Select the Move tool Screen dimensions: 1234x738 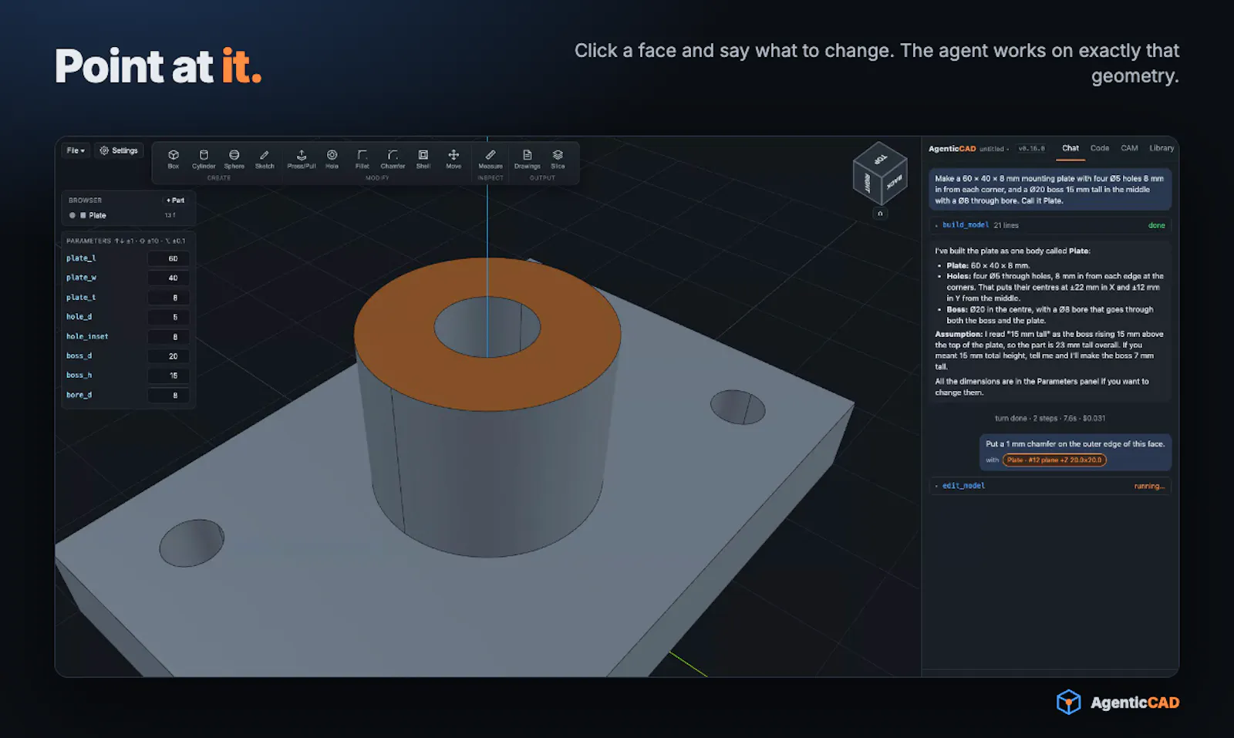[x=453, y=159]
